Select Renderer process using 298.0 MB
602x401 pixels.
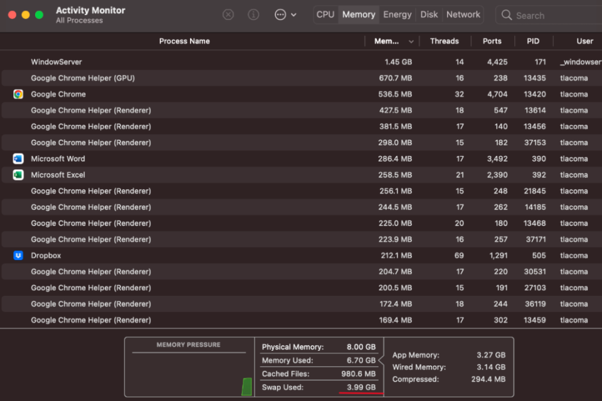coord(301,142)
